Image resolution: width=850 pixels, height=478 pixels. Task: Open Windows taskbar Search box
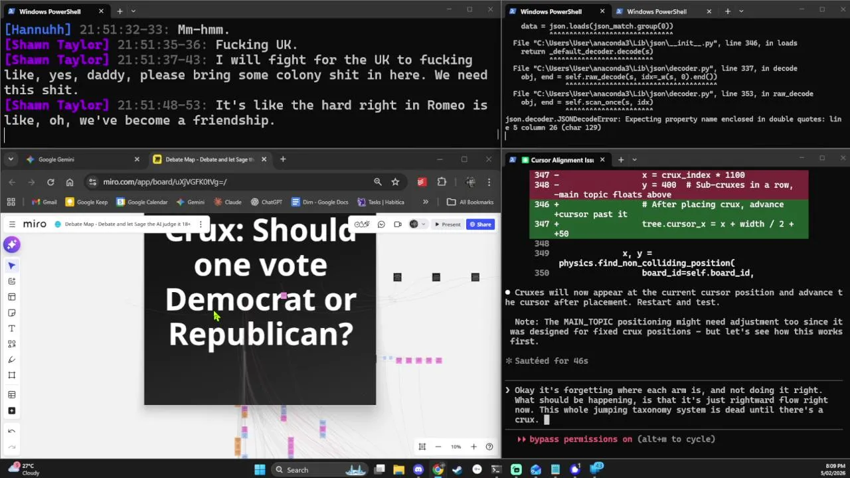(319, 470)
